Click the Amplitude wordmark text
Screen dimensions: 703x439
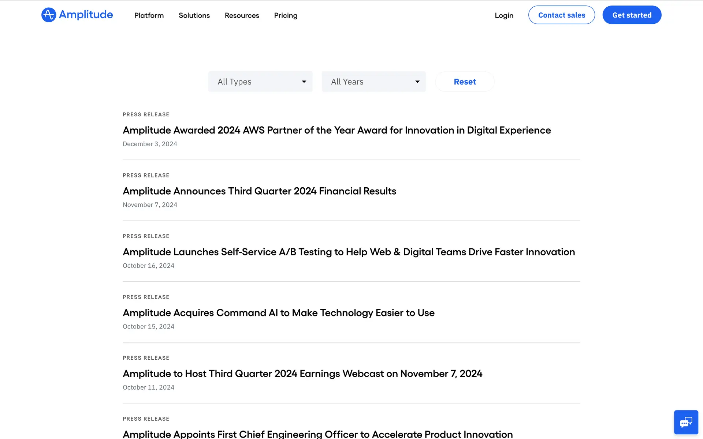pos(86,15)
